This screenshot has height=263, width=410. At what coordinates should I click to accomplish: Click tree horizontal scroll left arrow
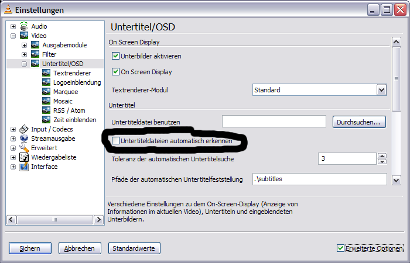click(11, 219)
